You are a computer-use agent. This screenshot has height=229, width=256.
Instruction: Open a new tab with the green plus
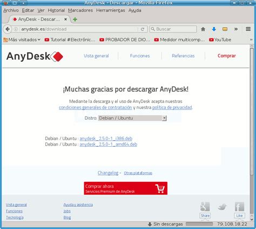coord(75,19)
